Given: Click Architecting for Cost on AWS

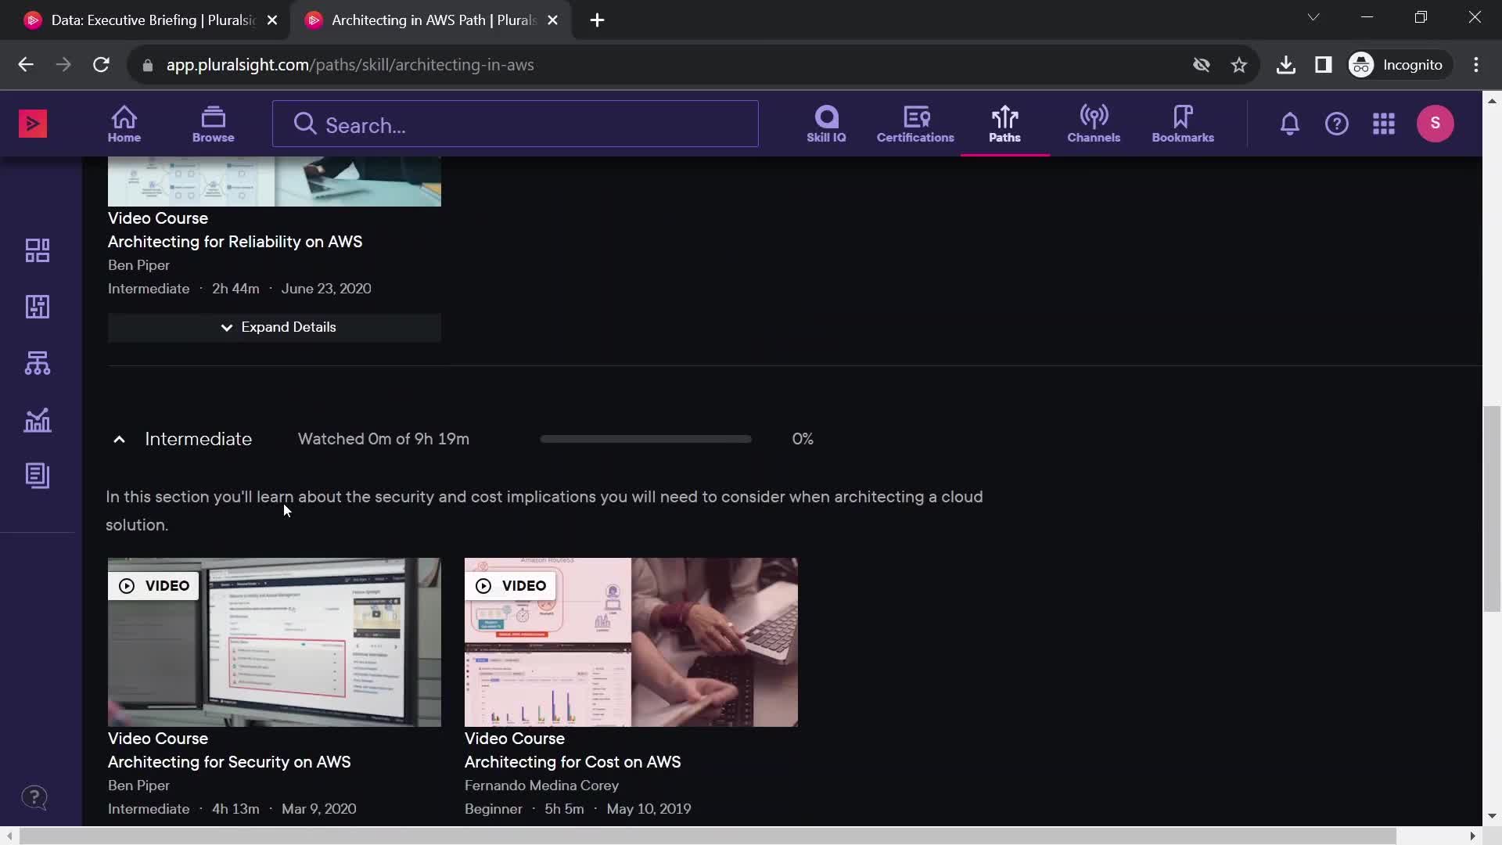Looking at the screenshot, I should 573,761.
